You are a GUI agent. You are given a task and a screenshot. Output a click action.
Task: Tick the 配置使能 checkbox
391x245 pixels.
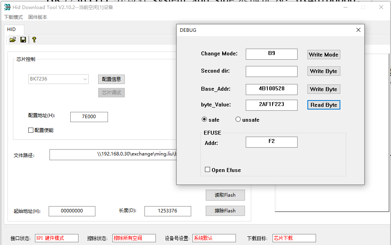[x=31, y=130]
